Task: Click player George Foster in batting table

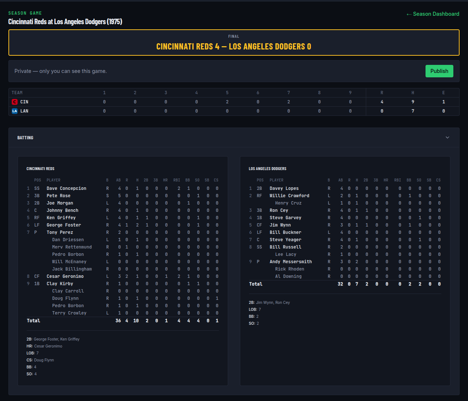Action: [x=64, y=225]
